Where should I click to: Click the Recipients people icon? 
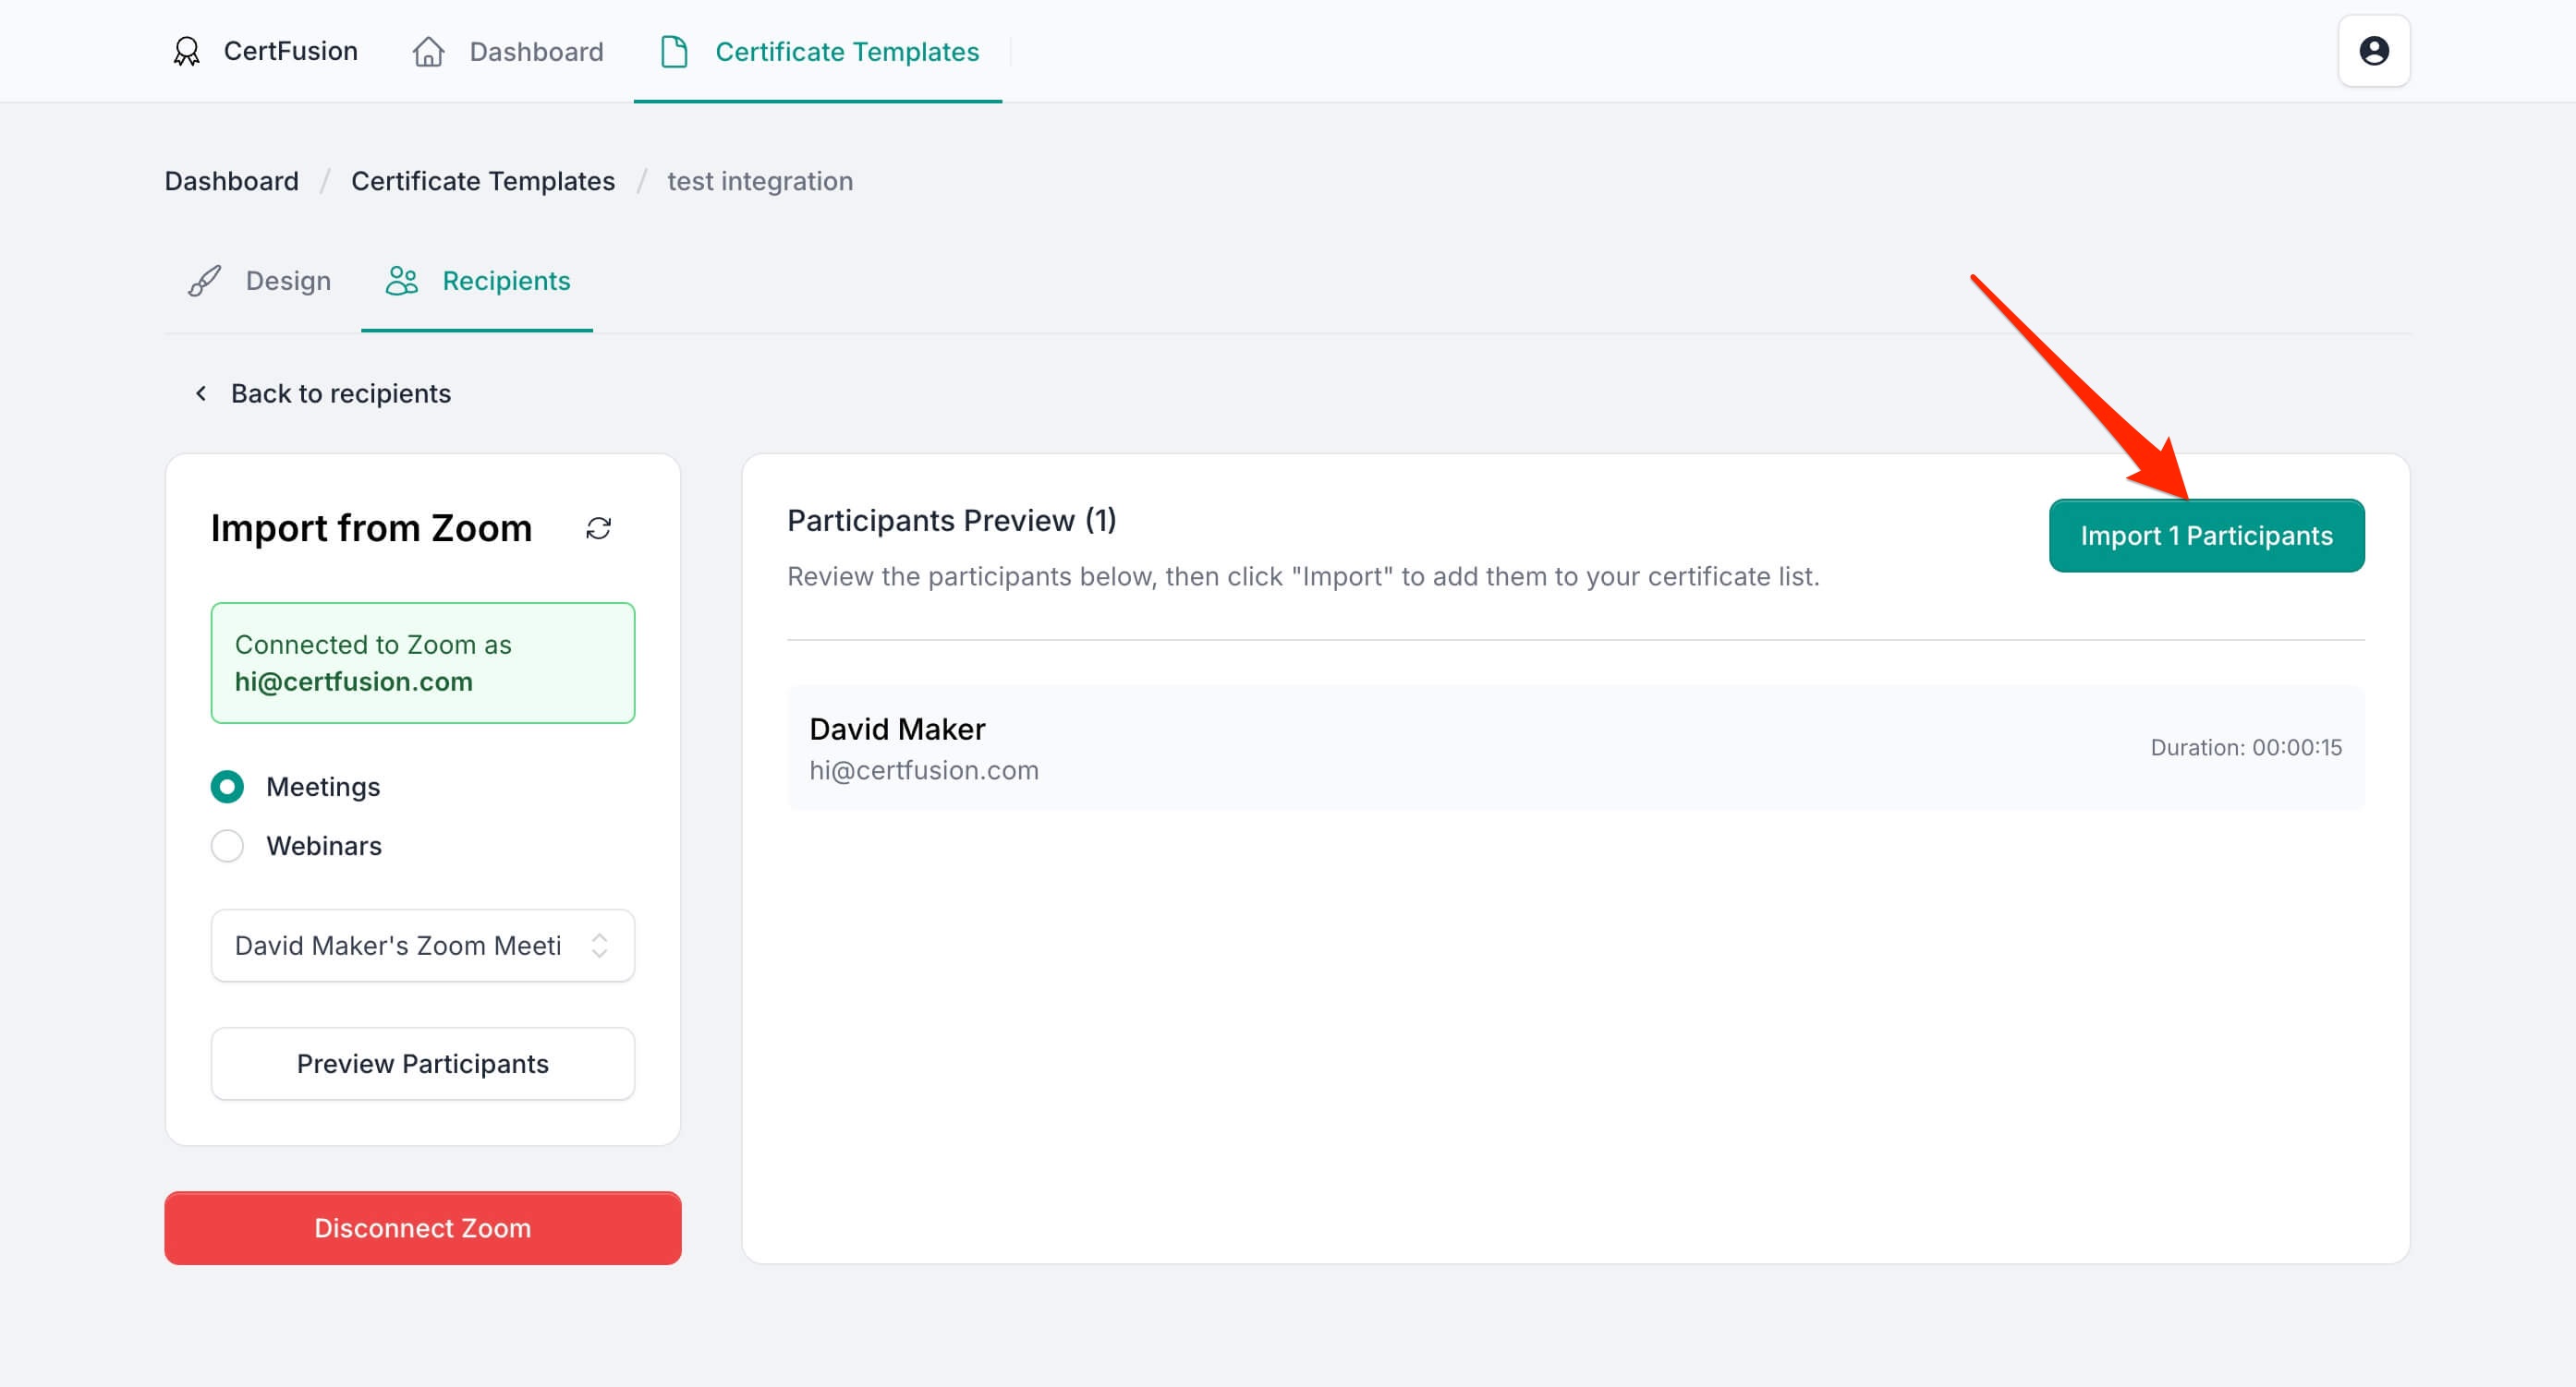(402, 281)
